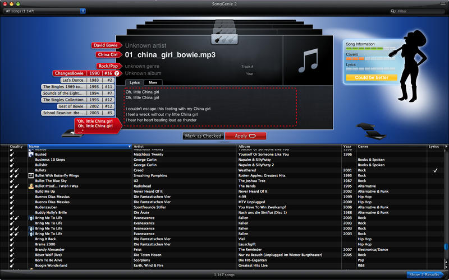The width and height of the screenshot is (449, 280).
Task: Pick The Singles Collection 1993 alternative
Action: click(77, 100)
